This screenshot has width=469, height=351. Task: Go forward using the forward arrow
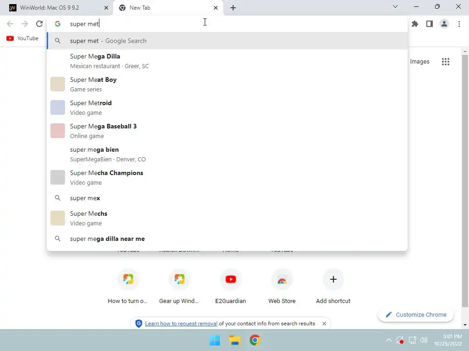click(25, 24)
